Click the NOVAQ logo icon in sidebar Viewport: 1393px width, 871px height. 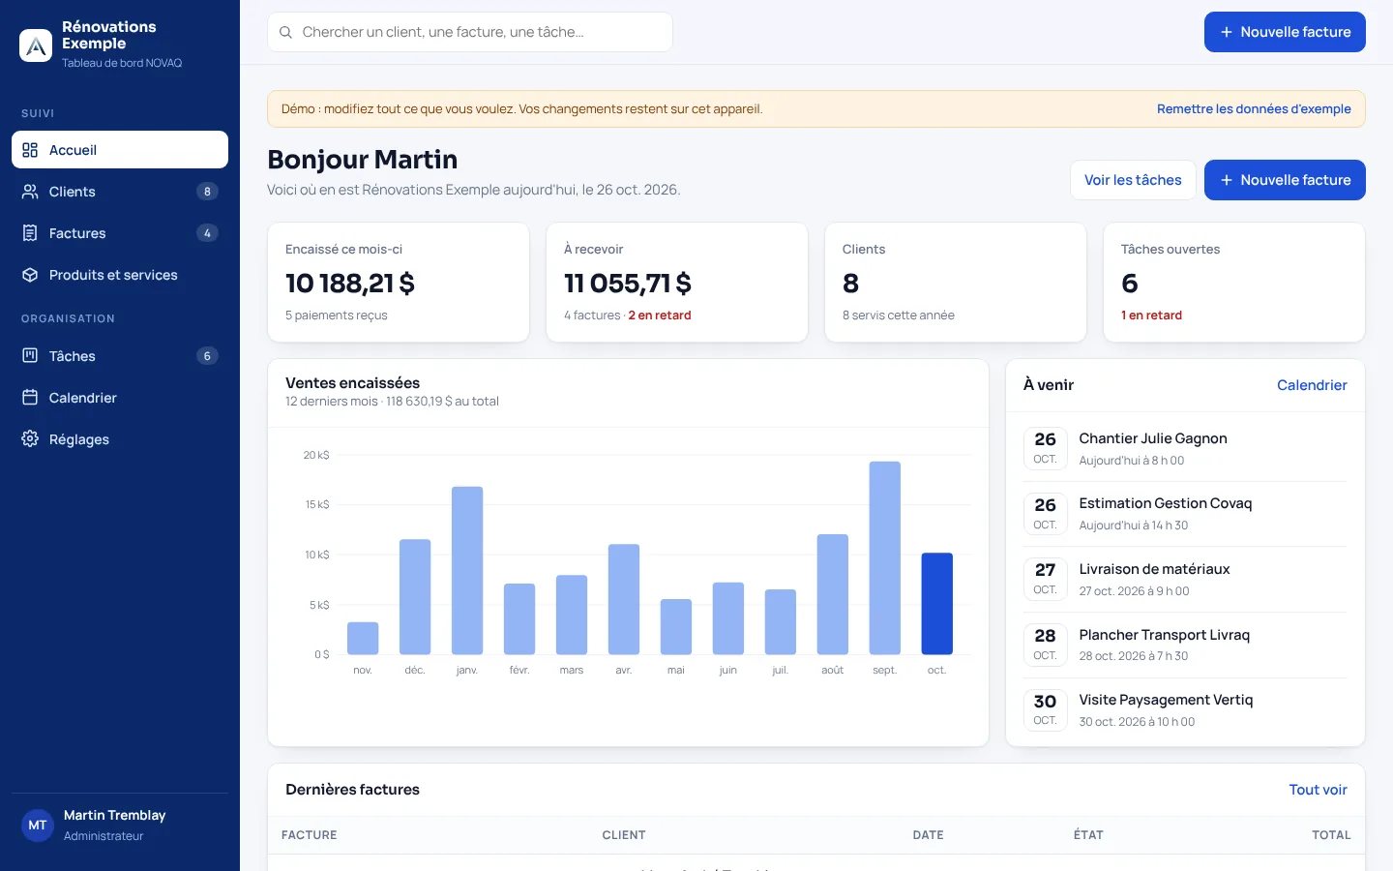coord(36,45)
